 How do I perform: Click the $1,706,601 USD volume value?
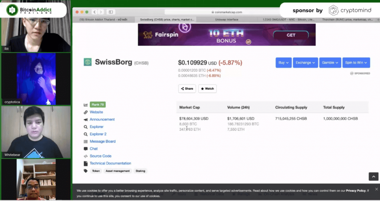pos(240,119)
